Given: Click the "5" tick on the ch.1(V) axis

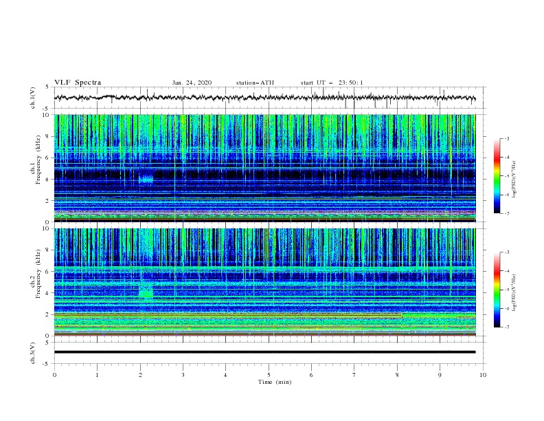Looking at the screenshot, I should [x=47, y=87].
